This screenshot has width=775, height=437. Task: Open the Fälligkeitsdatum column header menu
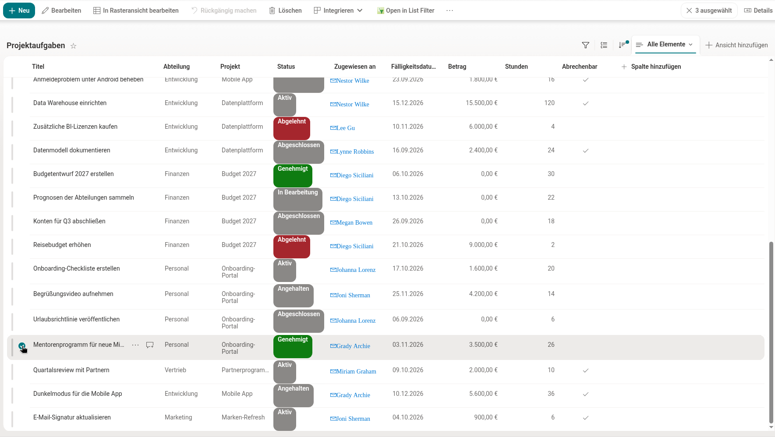point(414,67)
